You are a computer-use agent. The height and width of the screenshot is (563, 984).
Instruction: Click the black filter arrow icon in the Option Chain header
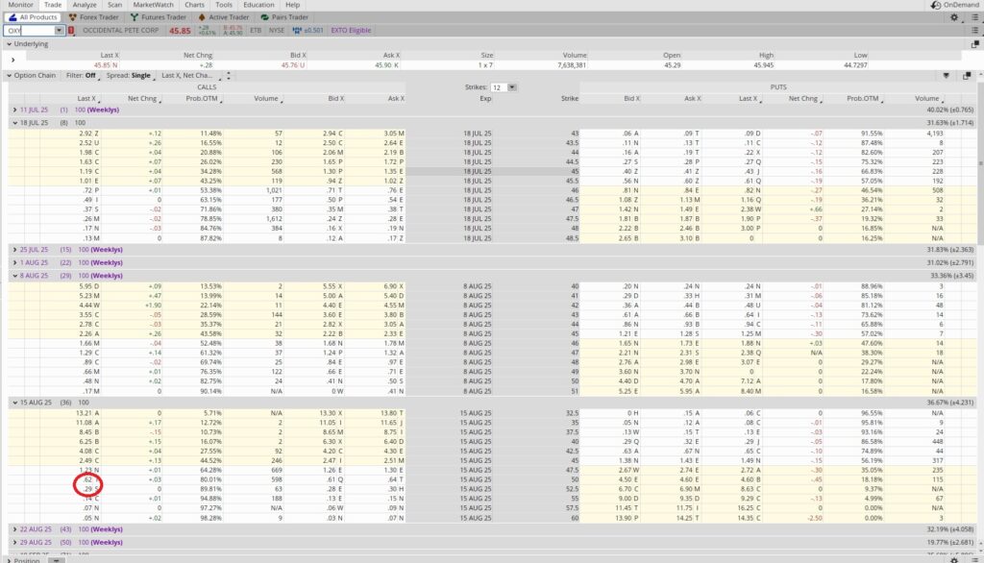pyautogui.click(x=946, y=74)
